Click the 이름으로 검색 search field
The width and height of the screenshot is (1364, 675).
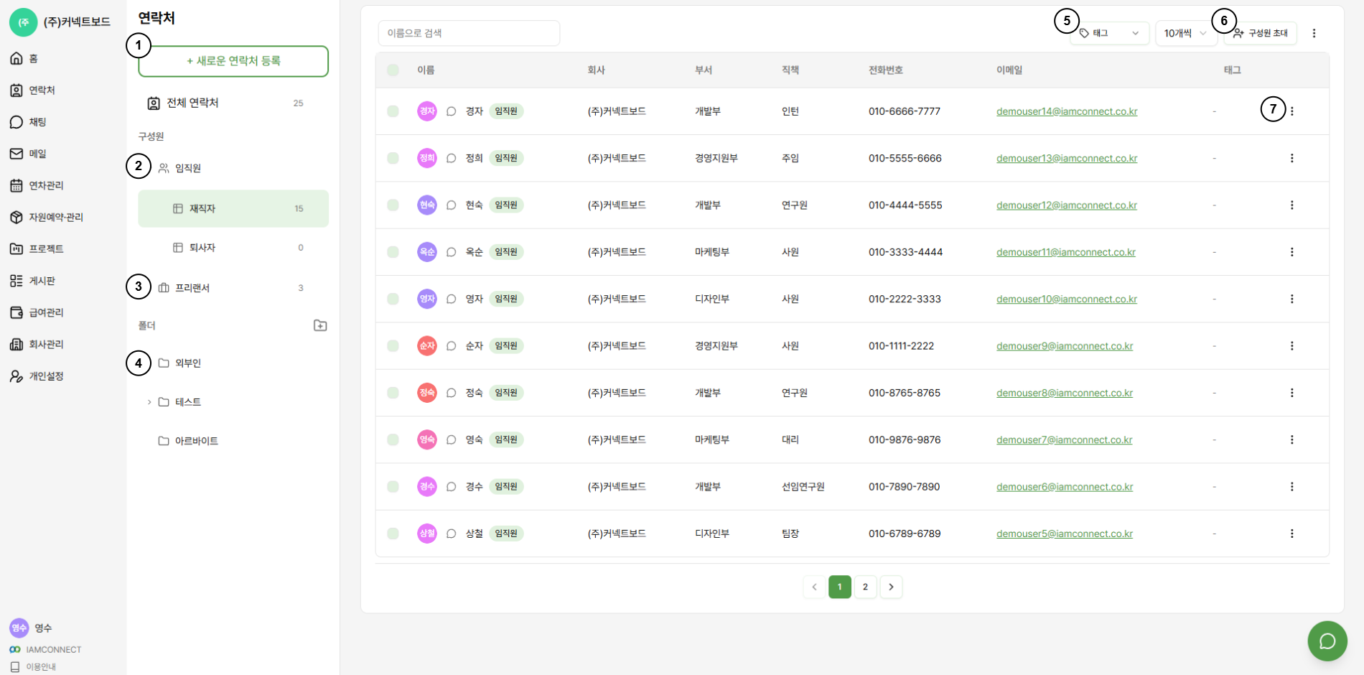click(x=469, y=33)
